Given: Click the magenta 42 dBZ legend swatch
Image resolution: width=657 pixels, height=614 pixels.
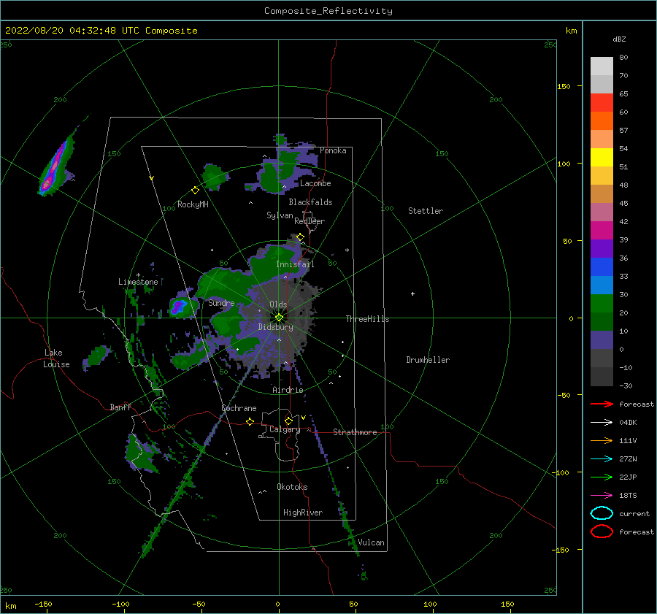Looking at the screenshot, I should (602, 230).
